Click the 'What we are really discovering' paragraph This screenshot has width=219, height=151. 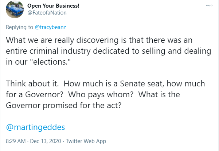pyautogui.click(x=108, y=51)
